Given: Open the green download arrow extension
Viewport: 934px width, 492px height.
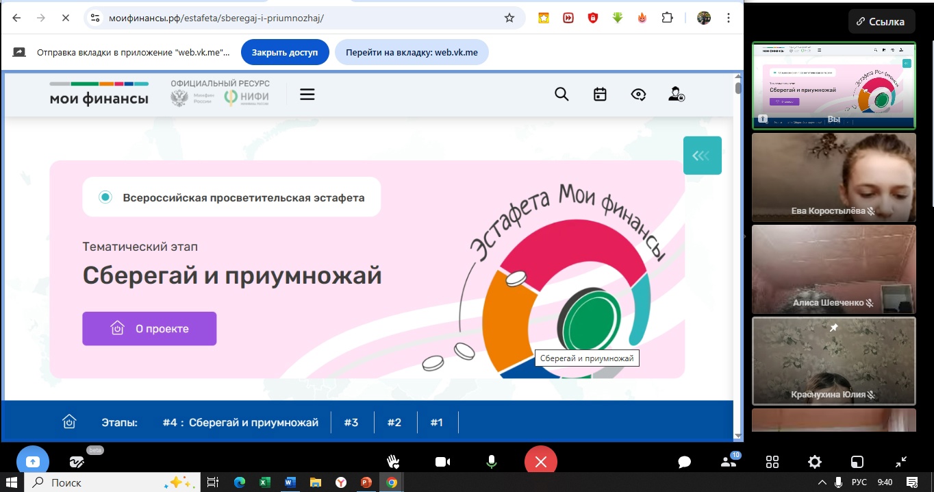Looking at the screenshot, I should coord(618,19).
